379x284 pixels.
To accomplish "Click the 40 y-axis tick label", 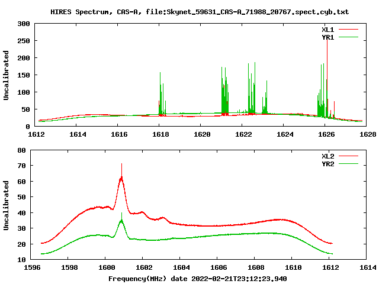I will (22, 213).
